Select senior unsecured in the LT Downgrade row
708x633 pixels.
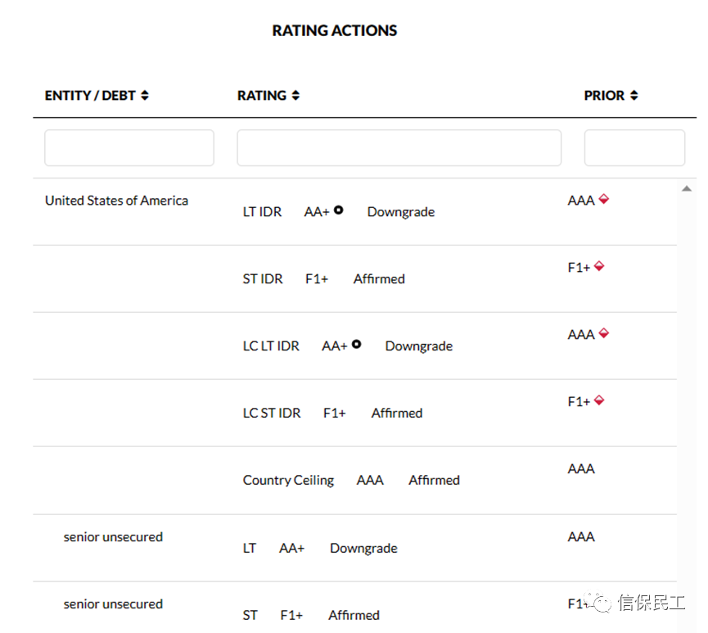[x=113, y=536]
